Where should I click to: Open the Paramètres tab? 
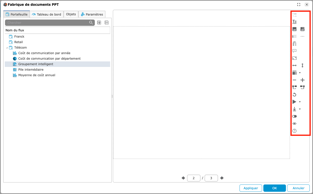[x=92, y=14]
